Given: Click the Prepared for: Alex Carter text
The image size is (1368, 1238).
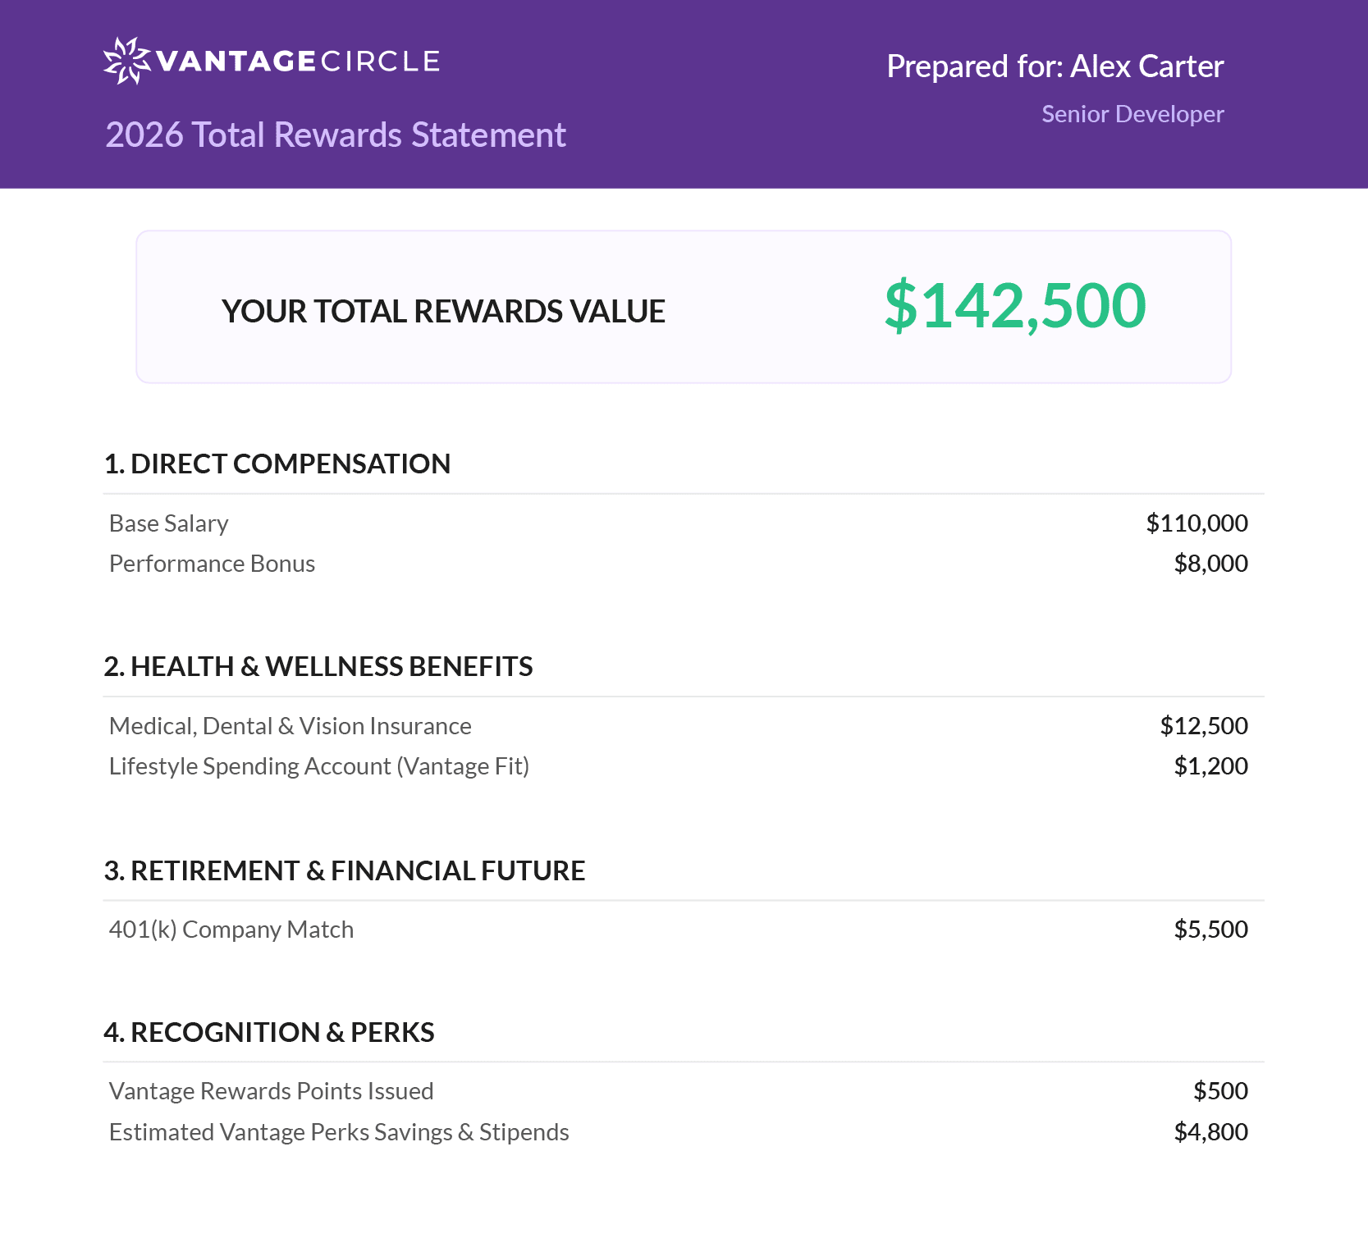Looking at the screenshot, I should 1055,66.
